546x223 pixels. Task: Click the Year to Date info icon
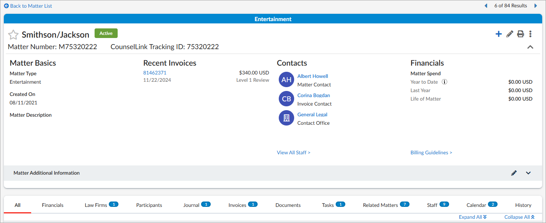coord(444,82)
